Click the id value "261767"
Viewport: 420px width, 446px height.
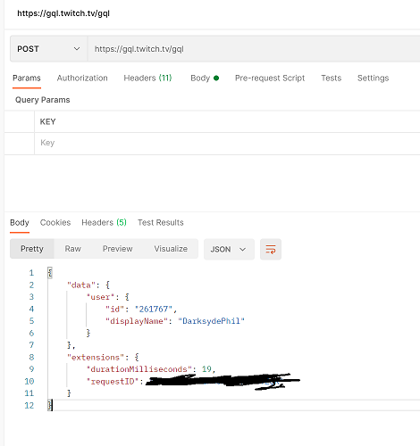pyautogui.click(x=154, y=310)
